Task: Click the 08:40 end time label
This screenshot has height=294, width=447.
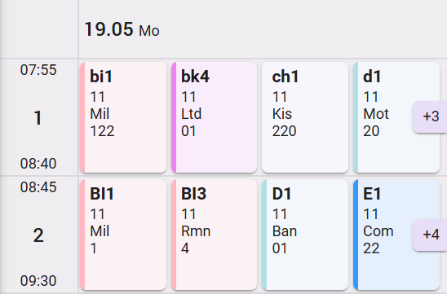Action: tap(38, 164)
